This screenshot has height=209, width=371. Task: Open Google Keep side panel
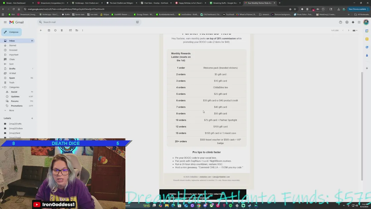(367, 39)
